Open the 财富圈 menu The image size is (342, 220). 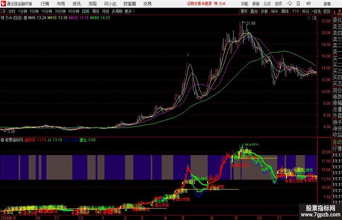(130, 4)
